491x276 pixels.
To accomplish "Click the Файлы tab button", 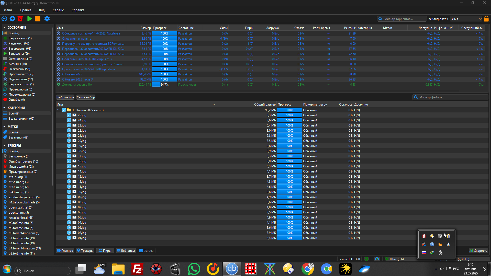I will 147,251.
